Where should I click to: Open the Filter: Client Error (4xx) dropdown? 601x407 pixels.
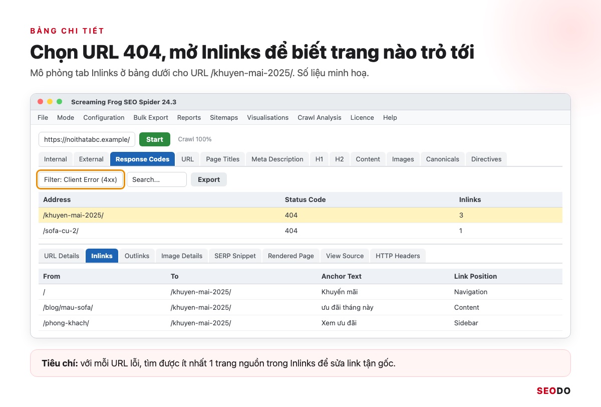click(81, 179)
